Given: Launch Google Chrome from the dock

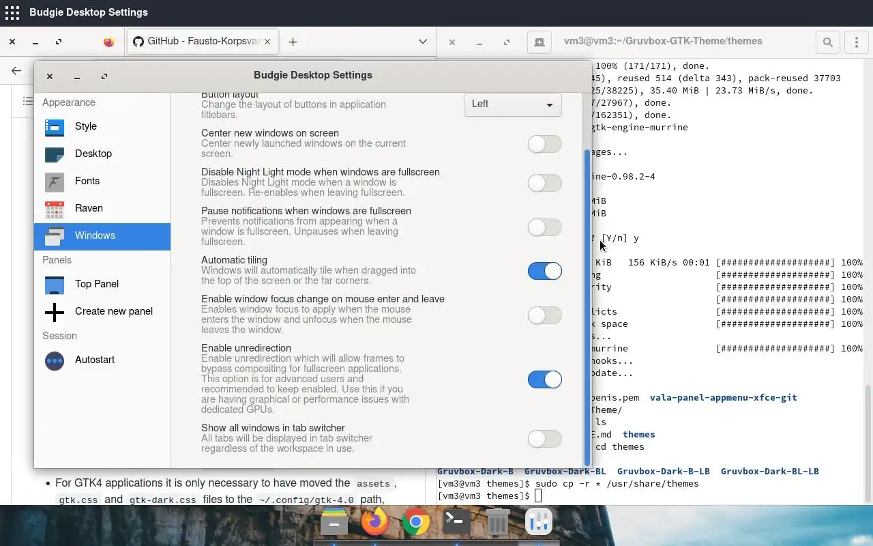Looking at the screenshot, I should [415, 522].
